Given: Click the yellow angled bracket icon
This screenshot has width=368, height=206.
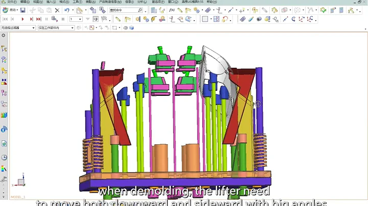Looking at the screenshot, I should (x=127, y=19).
